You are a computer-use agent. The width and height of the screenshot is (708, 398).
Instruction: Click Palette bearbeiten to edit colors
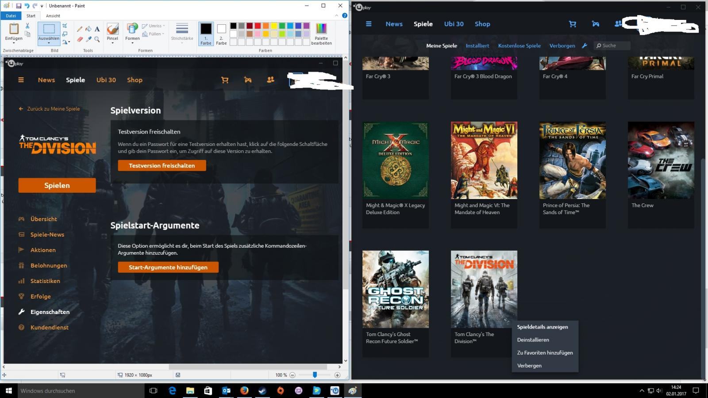click(x=321, y=34)
